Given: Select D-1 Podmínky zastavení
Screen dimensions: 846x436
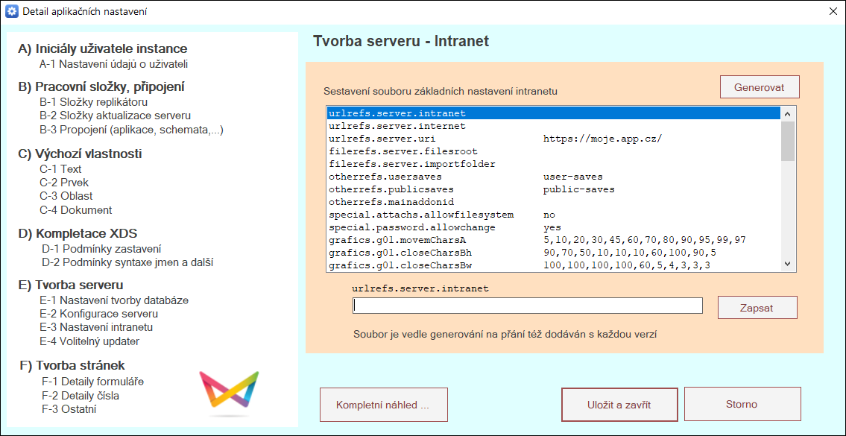Looking at the screenshot, I should 101,249.
